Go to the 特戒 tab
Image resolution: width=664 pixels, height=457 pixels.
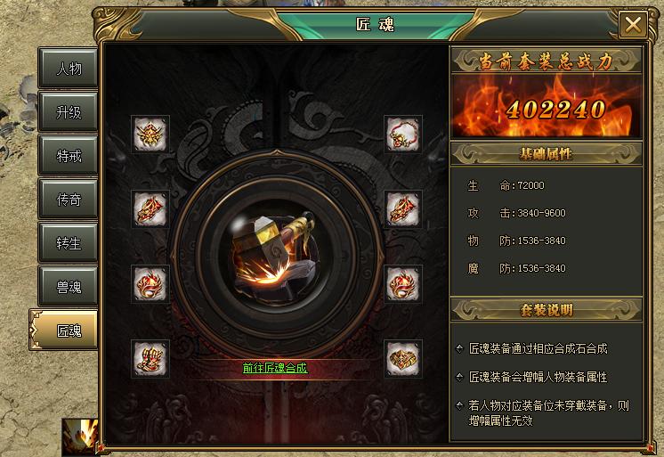[x=69, y=156]
